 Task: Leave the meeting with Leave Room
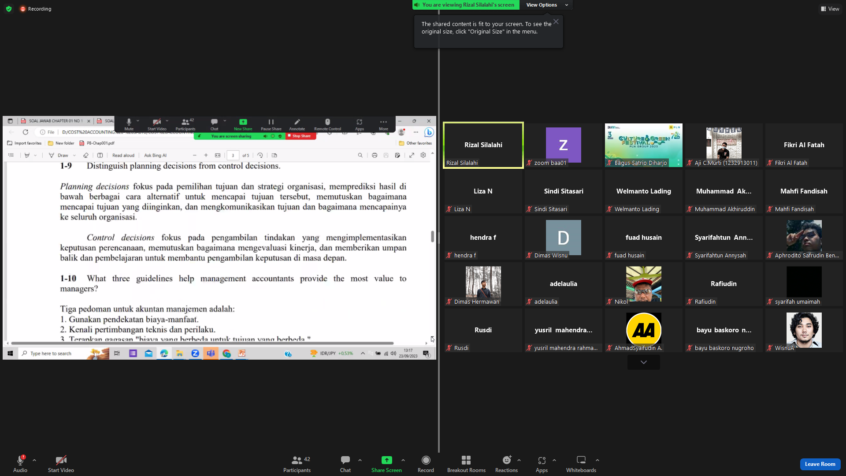820,464
